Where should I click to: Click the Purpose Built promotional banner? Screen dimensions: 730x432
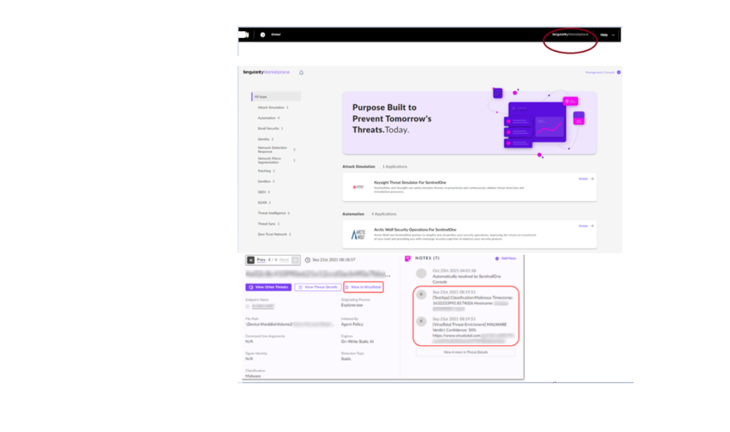click(x=469, y=122)
